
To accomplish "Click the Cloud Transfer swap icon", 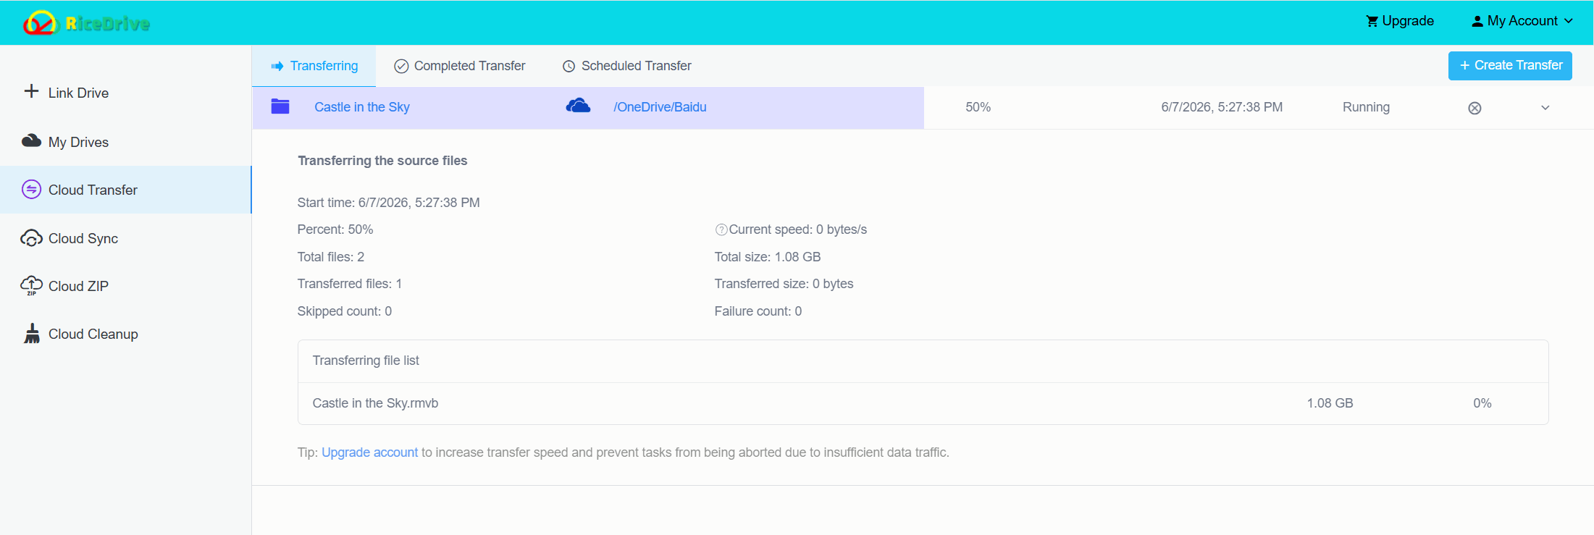I will (31, 190).
